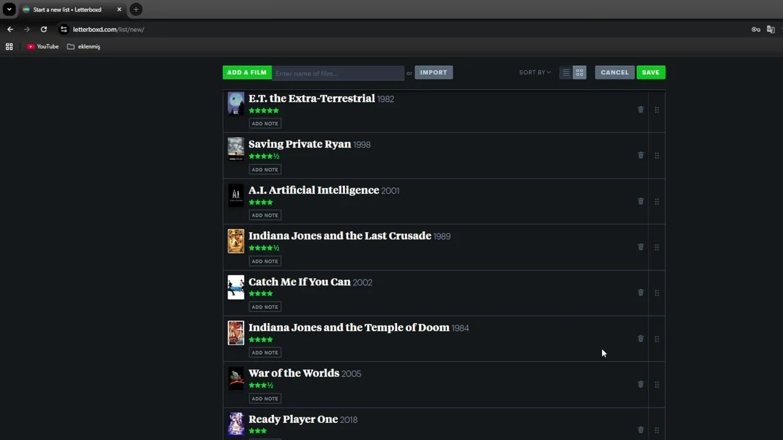Screen dimensions: 783x440
Task: Open a new browser tab
Action: (136, 9)
